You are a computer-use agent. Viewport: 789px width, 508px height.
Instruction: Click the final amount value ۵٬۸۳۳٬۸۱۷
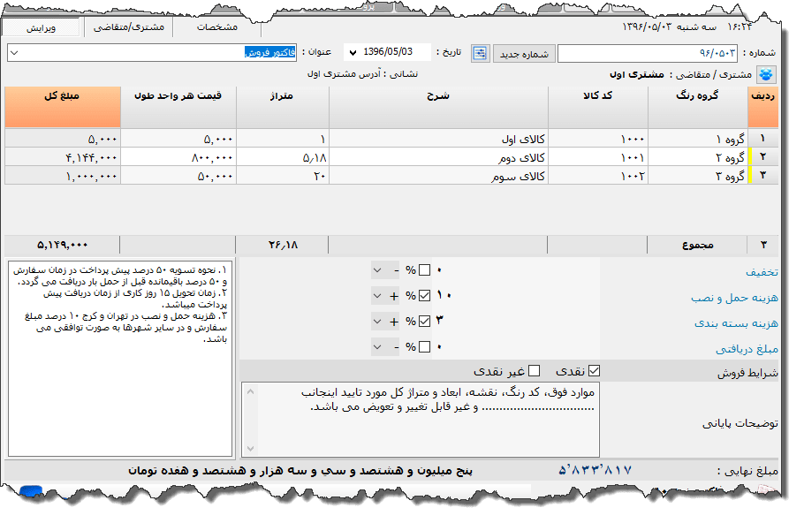(x=595, y=471)
